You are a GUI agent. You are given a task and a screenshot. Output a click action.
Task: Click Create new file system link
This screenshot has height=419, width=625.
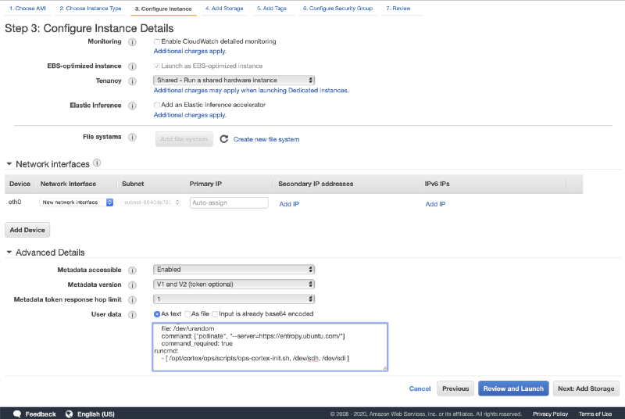[266, 139]
